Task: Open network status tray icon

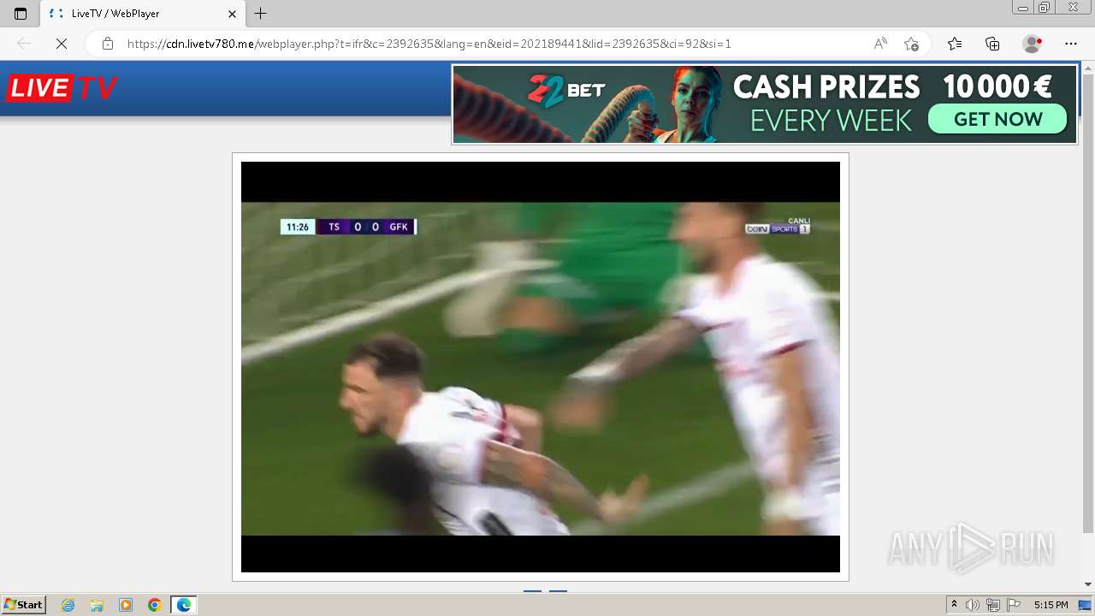Action: 993,605
